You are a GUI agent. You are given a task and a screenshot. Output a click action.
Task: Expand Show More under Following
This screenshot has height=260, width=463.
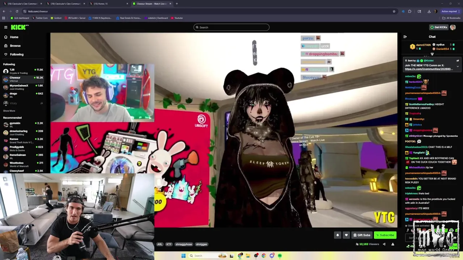pyautogui.click(x=9, y=111)
